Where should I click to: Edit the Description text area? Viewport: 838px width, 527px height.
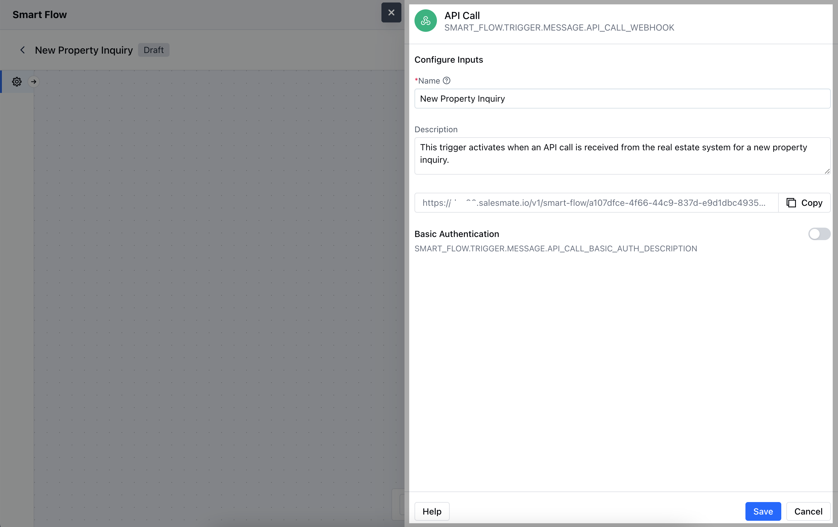(x=622, y=156)
